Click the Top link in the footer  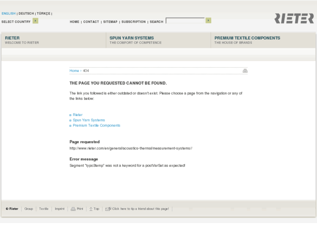pos(95,209)
